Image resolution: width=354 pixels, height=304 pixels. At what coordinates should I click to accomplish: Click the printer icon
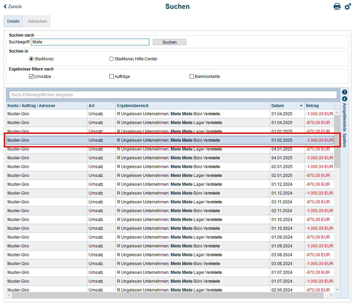coord(337,6)
